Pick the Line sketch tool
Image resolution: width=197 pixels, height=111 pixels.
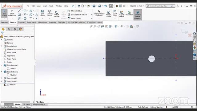[x=19, y=11]
